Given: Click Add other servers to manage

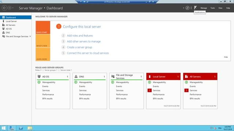Looking at the screenshot, I should point(84,41).
